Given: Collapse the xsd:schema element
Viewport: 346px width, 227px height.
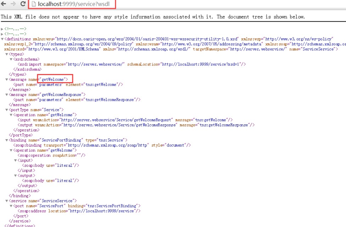Looking at the screenshot, I should (11, 59).
